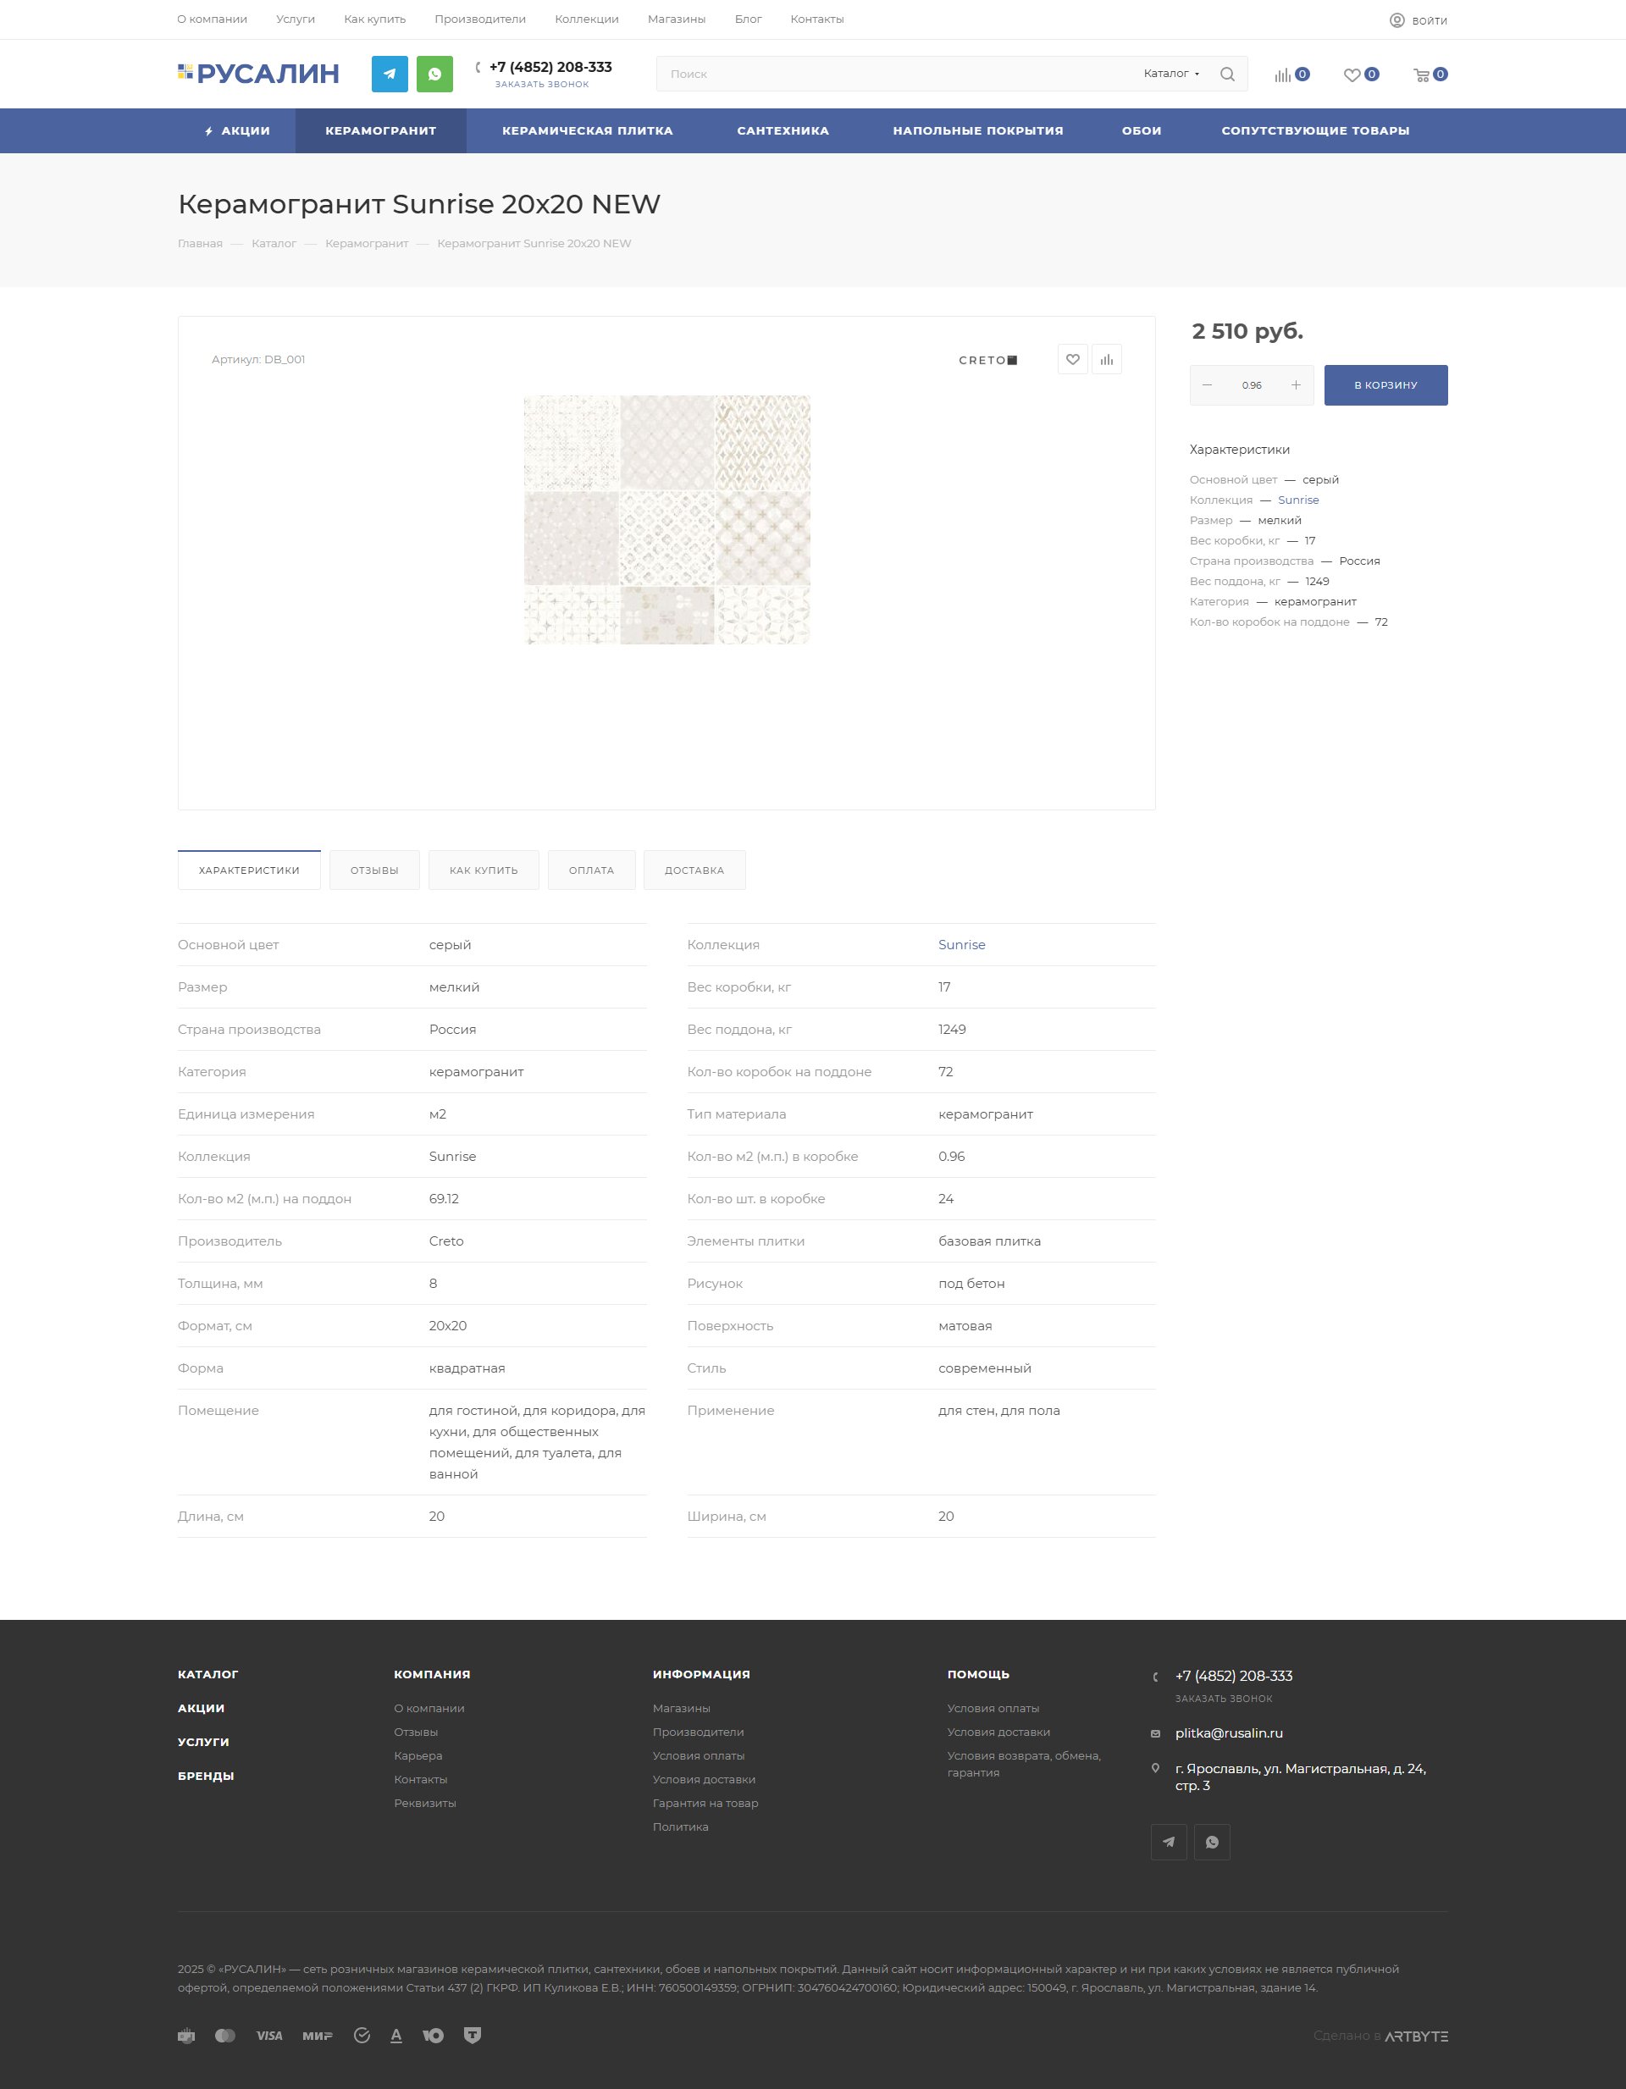Click the Telegram icon in header

click(x=390, y=74)
